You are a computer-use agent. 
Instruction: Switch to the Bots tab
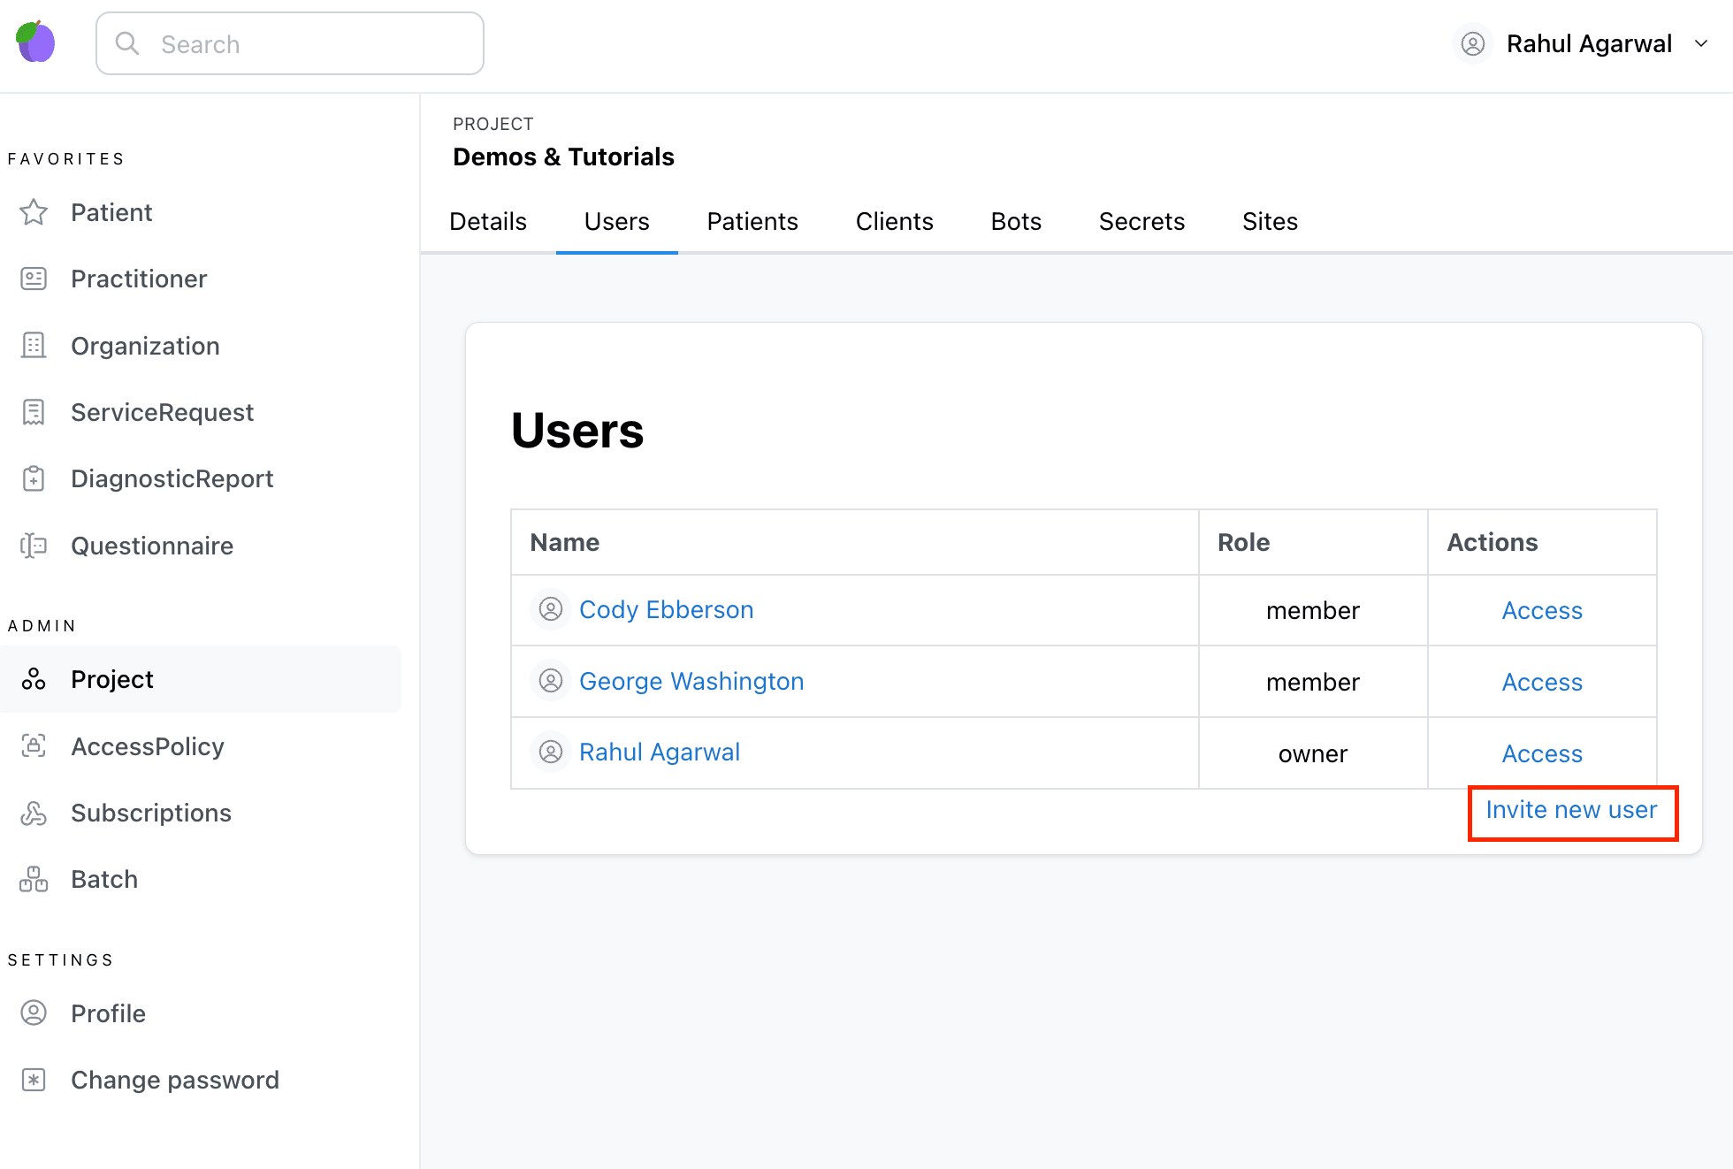[x=1015, y=221]
